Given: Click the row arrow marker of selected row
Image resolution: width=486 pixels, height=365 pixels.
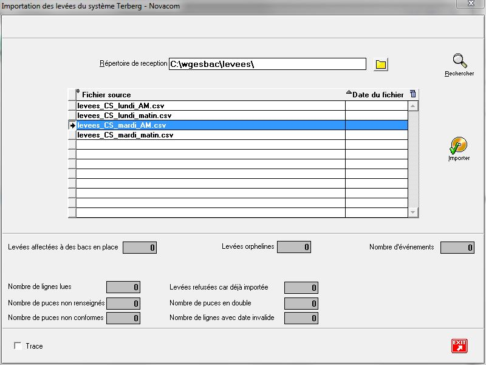Looking at the screenshot, I should 72,125.
